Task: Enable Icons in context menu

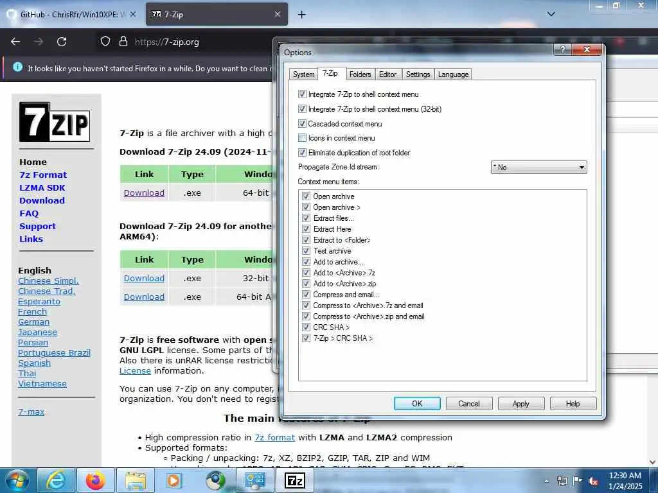Action: tap(302, 137)
